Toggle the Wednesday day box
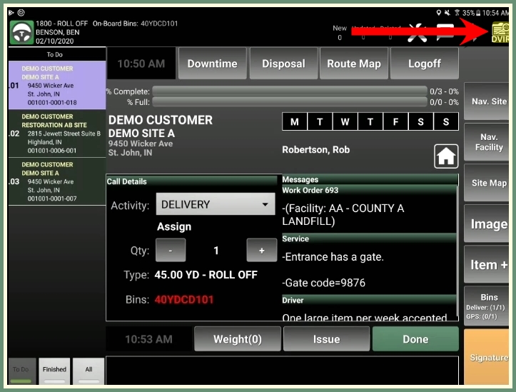 [x=345, y=122]
